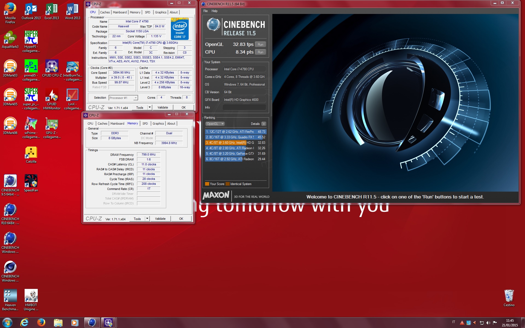Launch Excel 2013 desktop shortcut
The width and height of the screenshot is (525, 328).
[x=52, y=11]
